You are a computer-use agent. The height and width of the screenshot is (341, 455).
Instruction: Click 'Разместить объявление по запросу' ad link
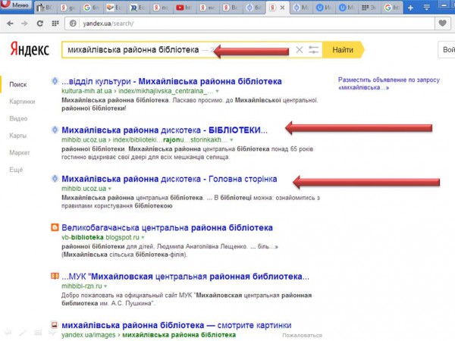point(389,83)
